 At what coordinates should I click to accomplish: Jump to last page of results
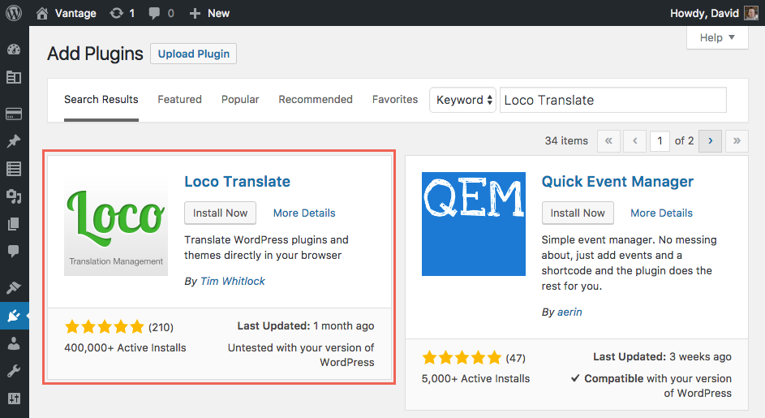(737, 141)
